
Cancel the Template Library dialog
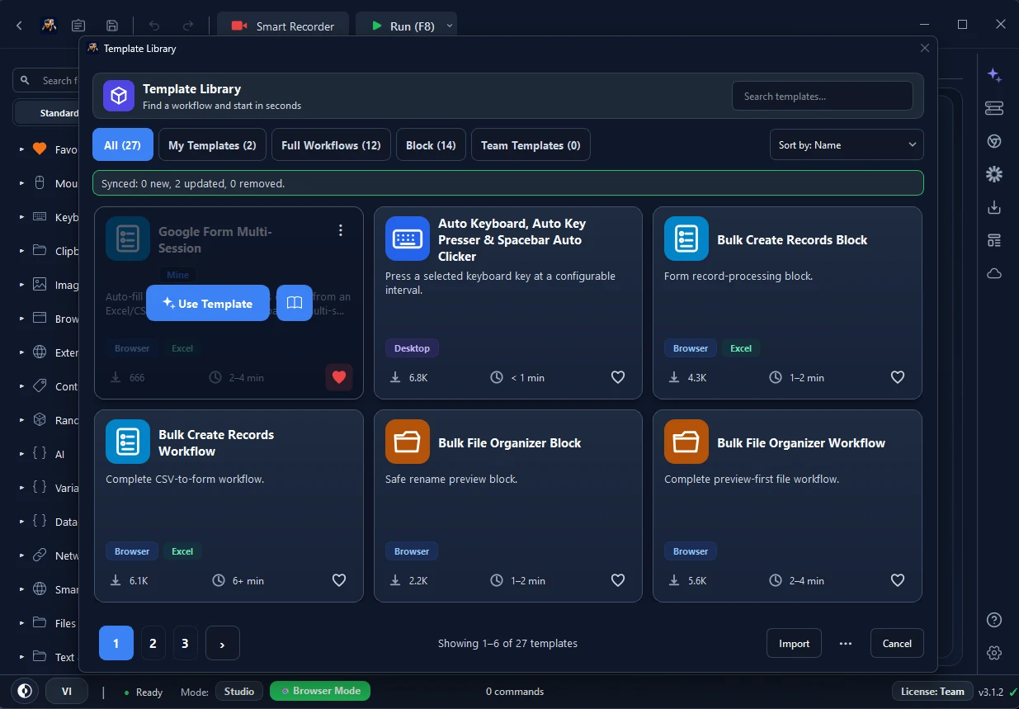point(897,644)
